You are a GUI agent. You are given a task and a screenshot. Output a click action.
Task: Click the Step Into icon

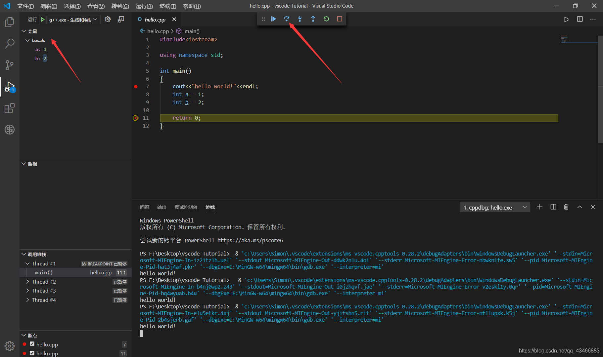pos(300,19)
